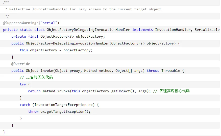
Task: Click the 'return method.invoke(' statement
Action: pos(89,91)
